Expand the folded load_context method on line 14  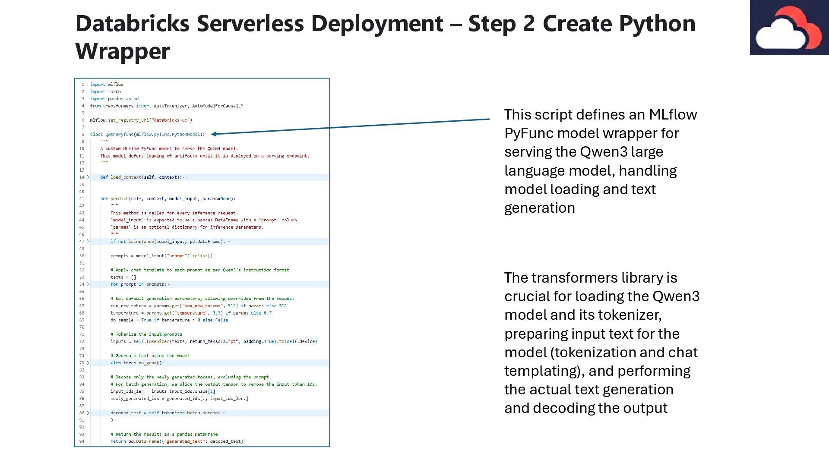(88, 177)
